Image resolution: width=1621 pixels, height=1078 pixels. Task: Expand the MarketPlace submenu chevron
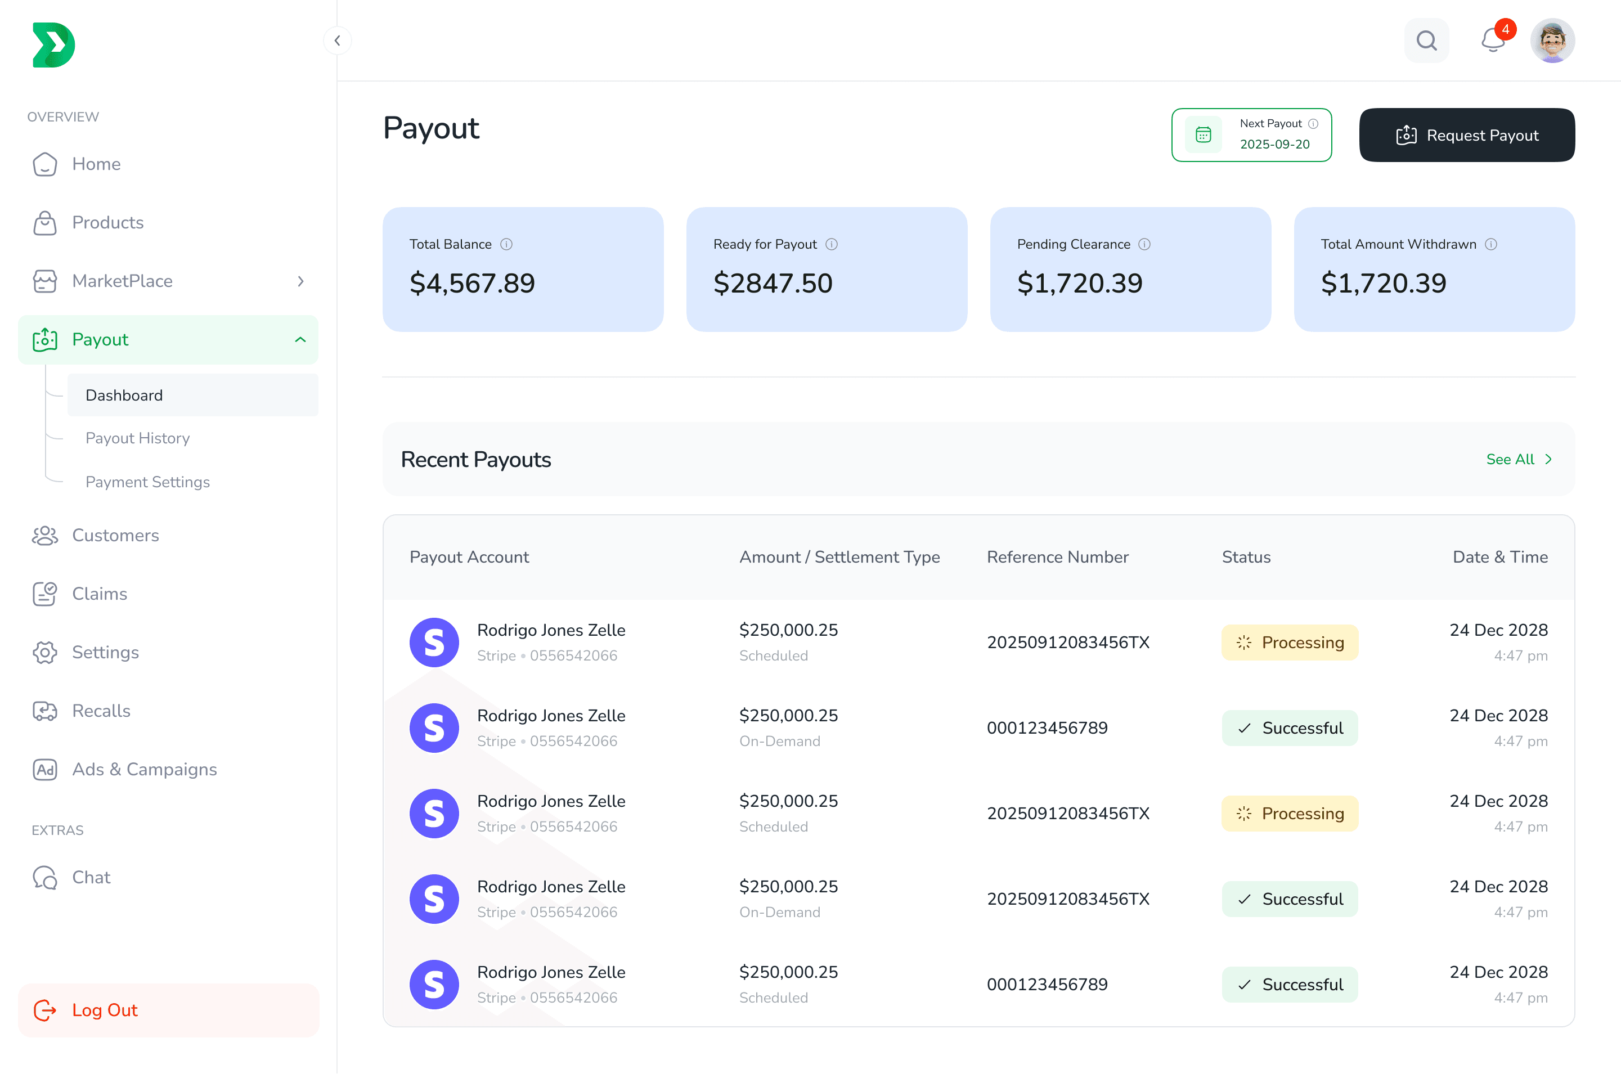tap(300, 281)
